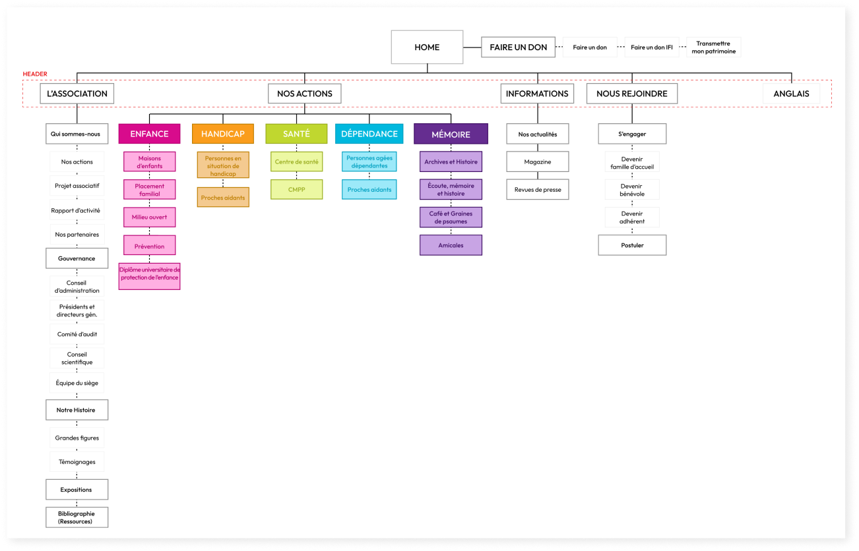The height and width of the screenshot is (551, 859).
Task: Select the blue DÉPENDANCE category box
Action: (x=369, y=134)
